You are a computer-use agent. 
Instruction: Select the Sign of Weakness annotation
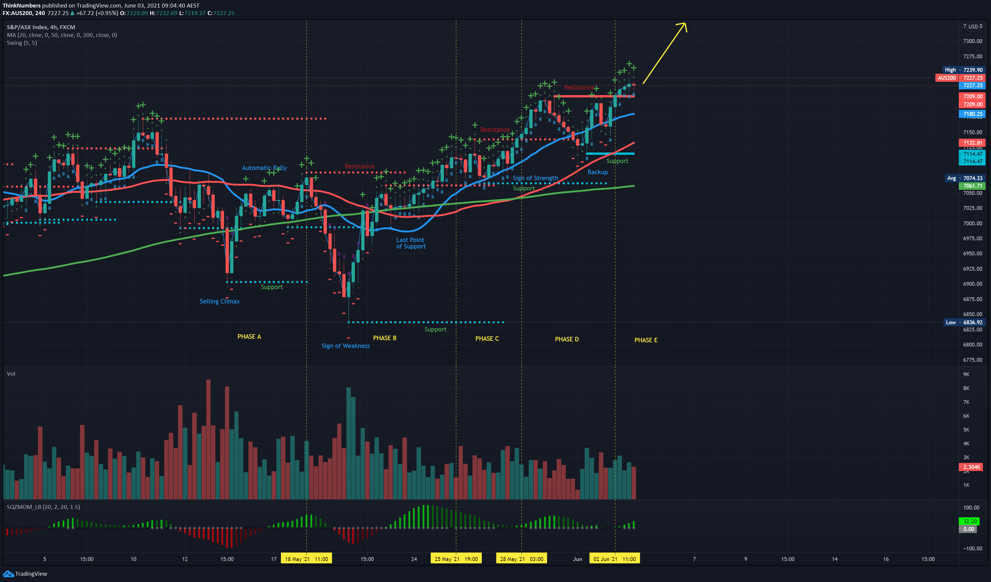click(346, 346)
